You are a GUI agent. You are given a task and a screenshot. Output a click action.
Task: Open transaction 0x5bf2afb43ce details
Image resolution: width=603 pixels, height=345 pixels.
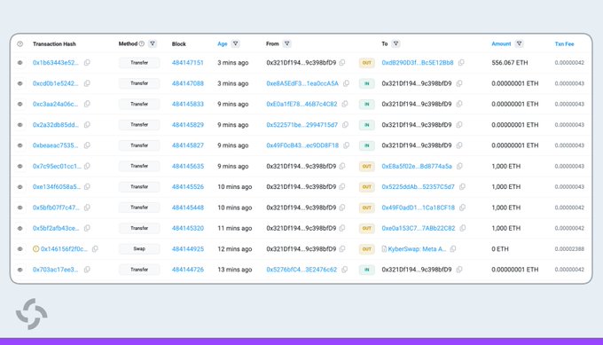click(56, 228)
